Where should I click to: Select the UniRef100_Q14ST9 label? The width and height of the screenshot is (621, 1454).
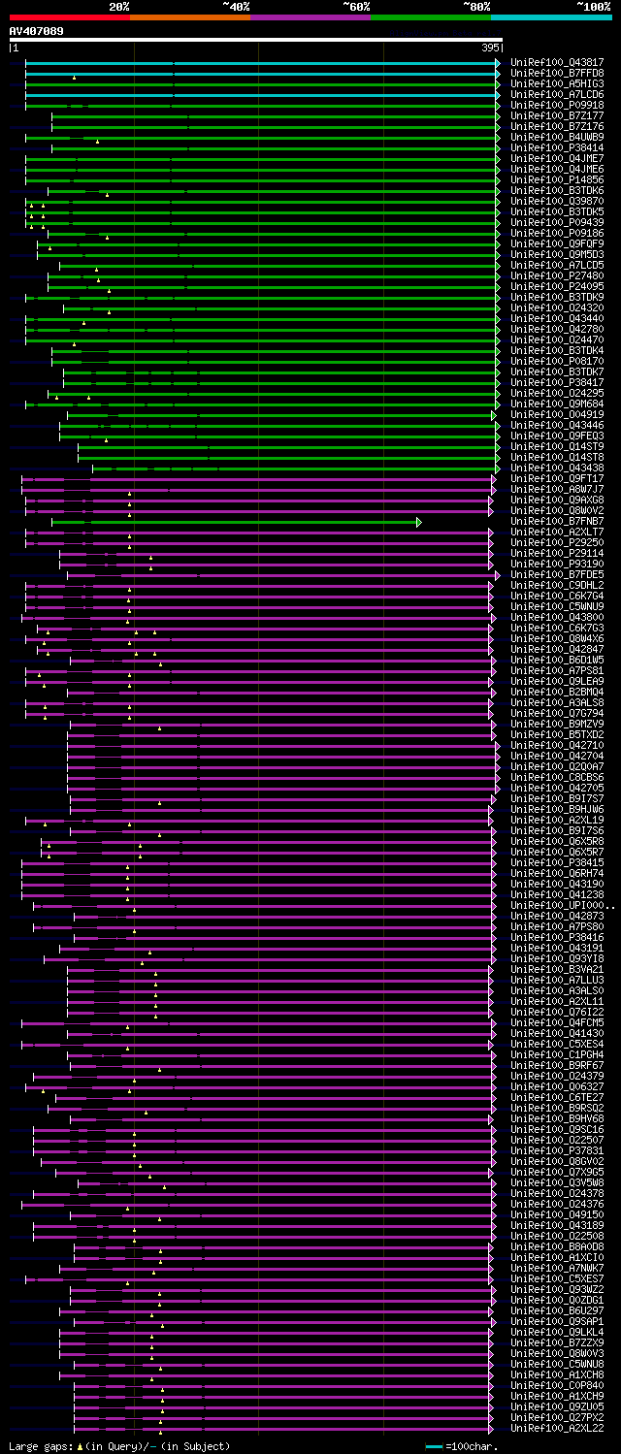click(558, 447)
